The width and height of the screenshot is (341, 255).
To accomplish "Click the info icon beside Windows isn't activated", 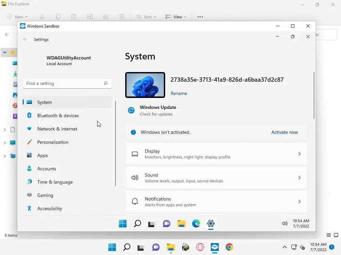I will click(x=133, y=132).
